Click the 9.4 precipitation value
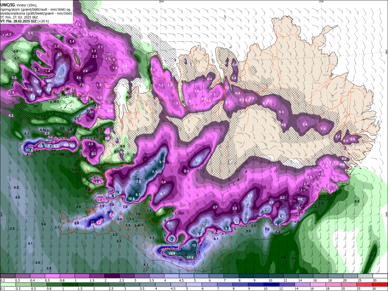The width and height of the screenshot is (388, 291). pyautogui.click(x=228, y=229)
